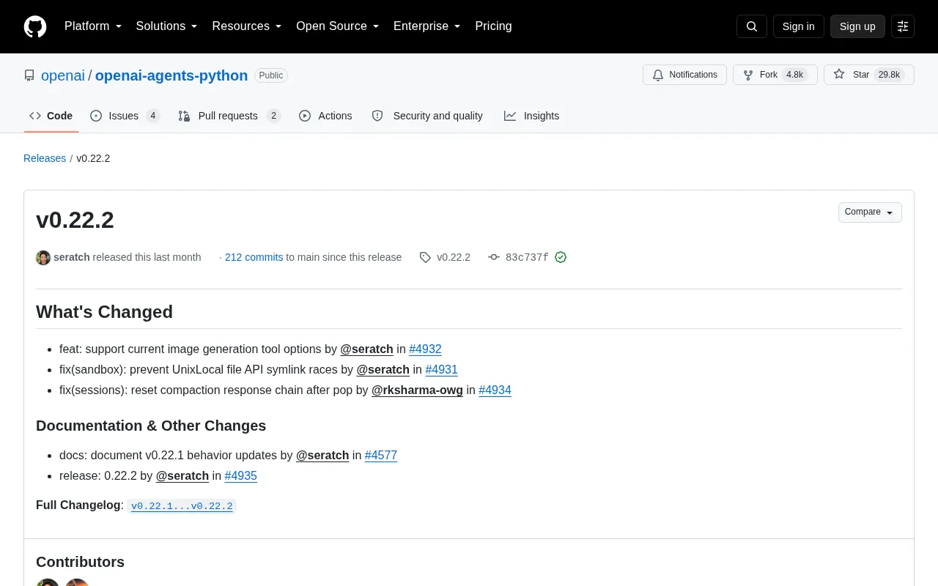This screenshot has width=938, height=586.
Task: View the 212 commits since release
Action: pos(254,257)
